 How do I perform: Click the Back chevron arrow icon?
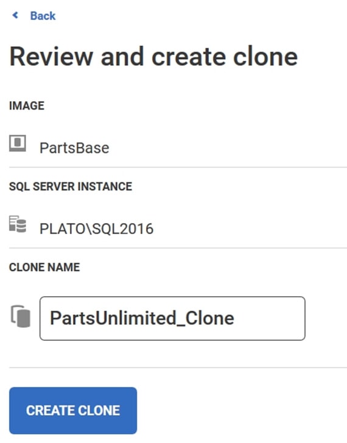coord(15,15)
